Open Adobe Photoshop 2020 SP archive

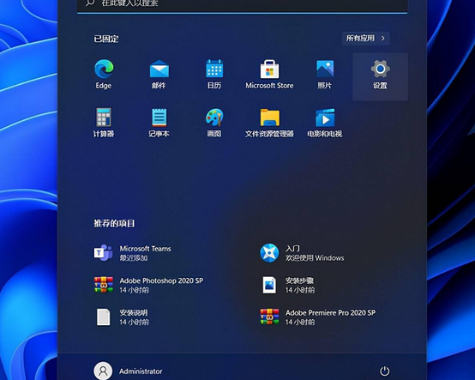pos(148,285)
